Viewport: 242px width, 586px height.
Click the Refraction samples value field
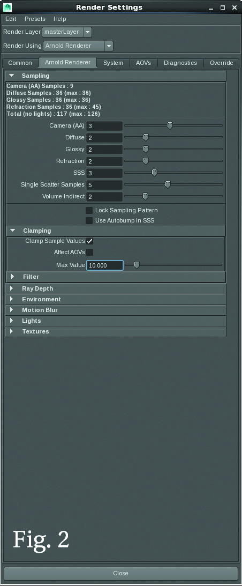(x=104, y=161)
